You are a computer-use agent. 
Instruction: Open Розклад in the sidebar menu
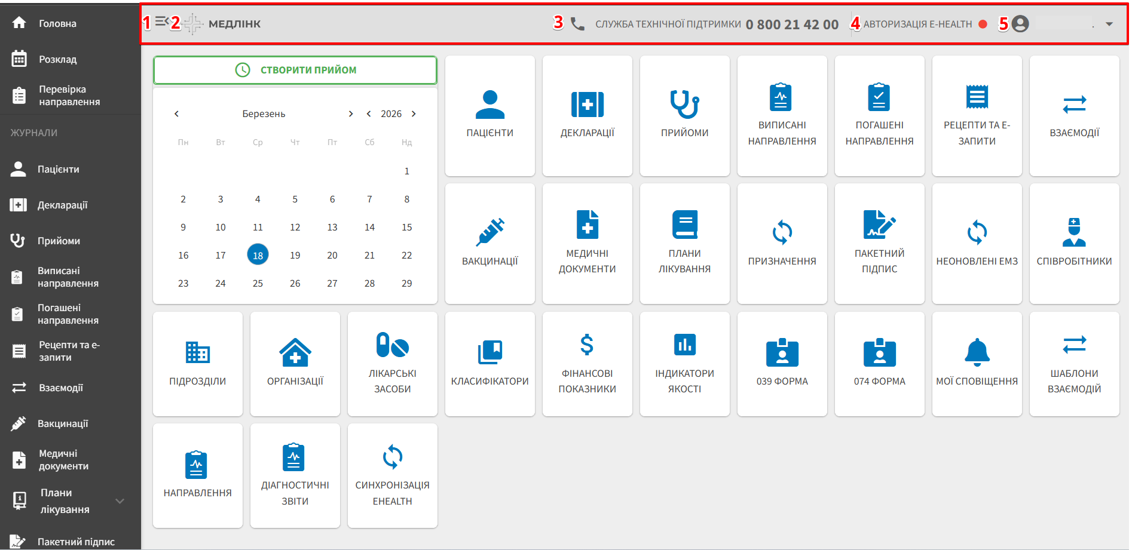[58, 59]
